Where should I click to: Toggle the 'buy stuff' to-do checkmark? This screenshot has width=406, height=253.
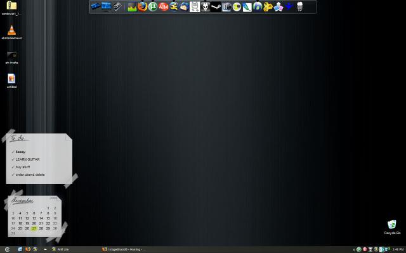pyautogui.click(x=13, y=167)
